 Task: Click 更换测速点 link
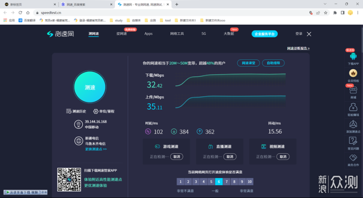pyautogui.click(x=96, y=149)
